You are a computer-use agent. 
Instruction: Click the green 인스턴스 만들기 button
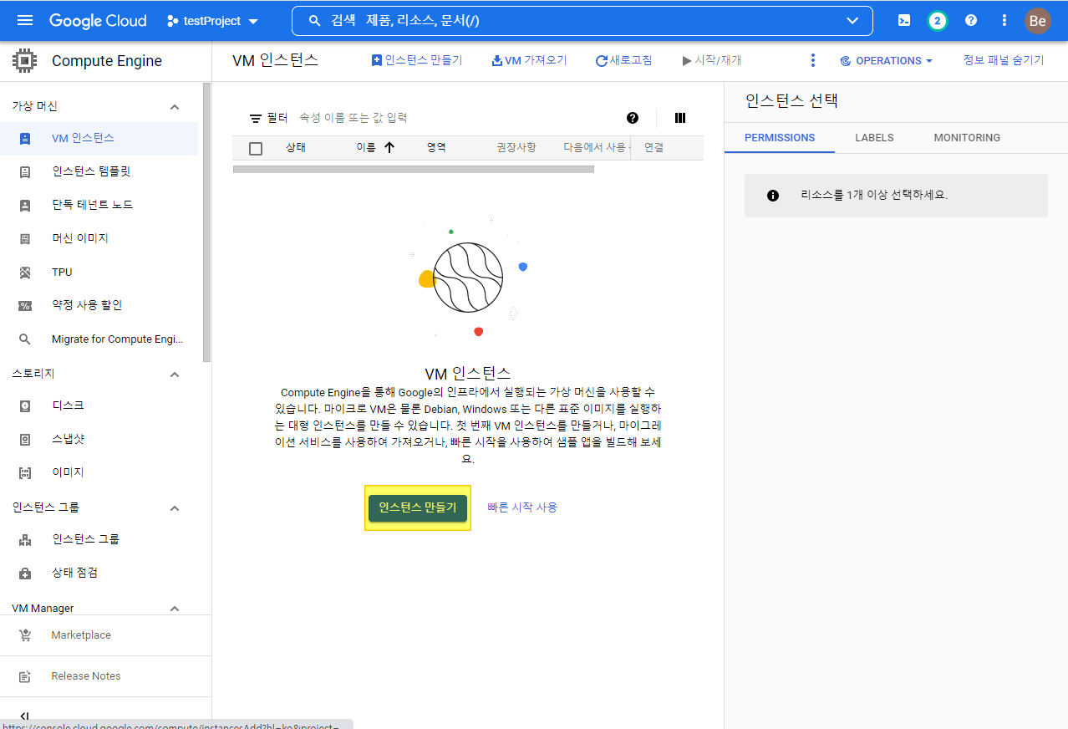(418, 507)
